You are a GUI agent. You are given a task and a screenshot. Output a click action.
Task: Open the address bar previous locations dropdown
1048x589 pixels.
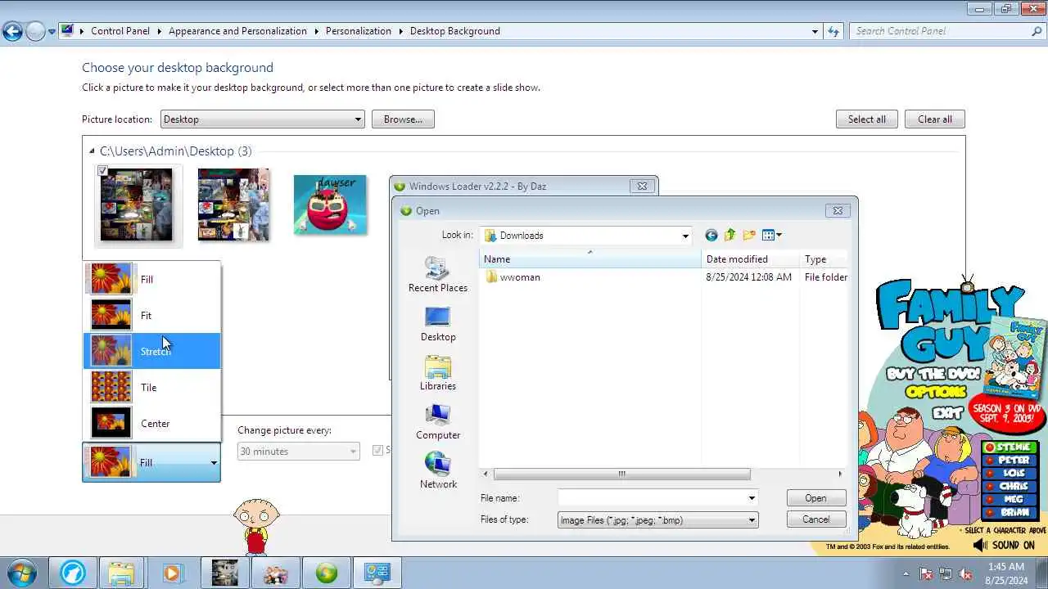tap(815, 31)
